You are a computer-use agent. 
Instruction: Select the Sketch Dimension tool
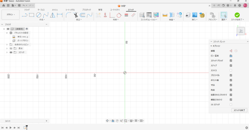coord(60,15)
